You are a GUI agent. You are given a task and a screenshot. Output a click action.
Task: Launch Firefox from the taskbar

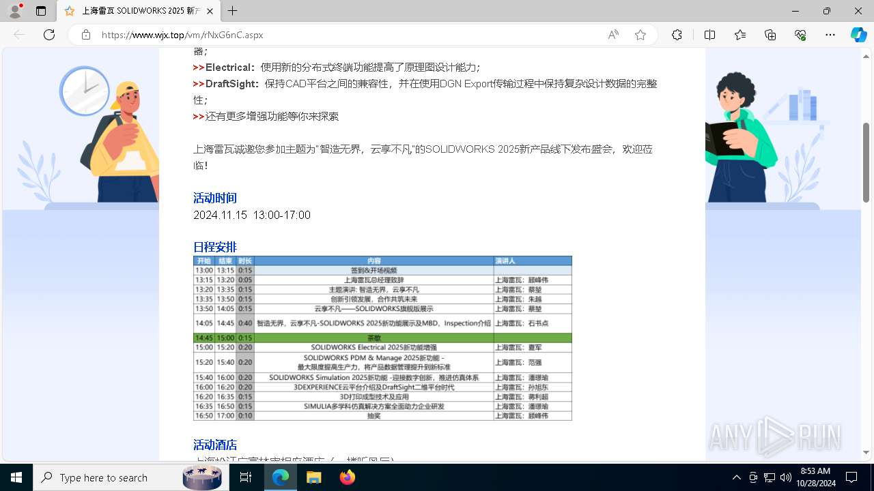pyautogui.click(x=347, y=477)
